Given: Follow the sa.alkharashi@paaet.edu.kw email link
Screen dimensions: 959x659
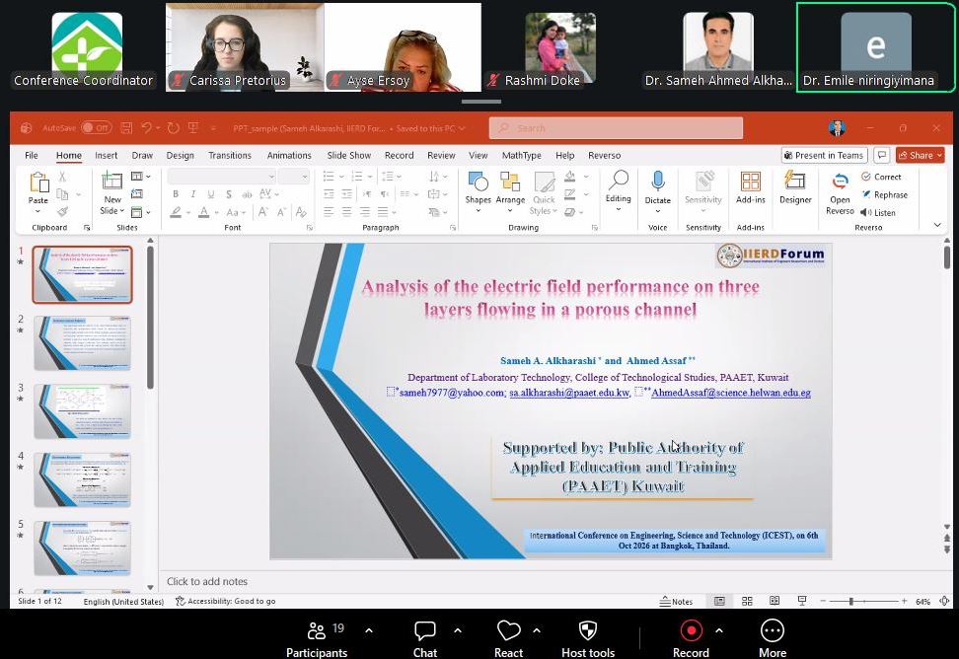Looking at the screenshot, I should (569, 393).
